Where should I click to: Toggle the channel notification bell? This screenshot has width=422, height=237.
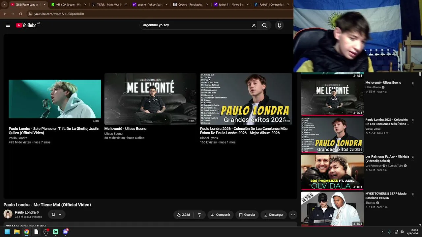click(x=53, y=214)
